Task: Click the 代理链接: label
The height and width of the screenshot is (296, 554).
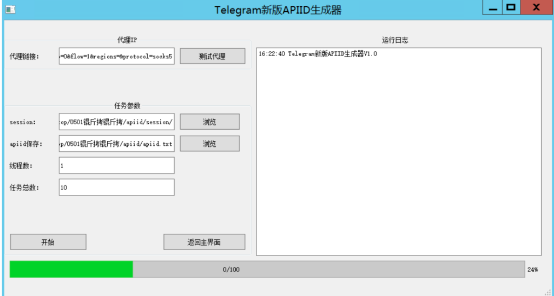Action: [x=24, y=57]
